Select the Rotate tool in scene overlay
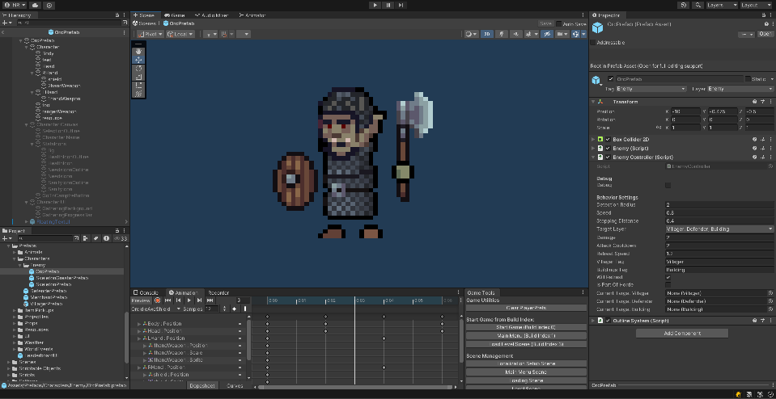 [138, 68]
